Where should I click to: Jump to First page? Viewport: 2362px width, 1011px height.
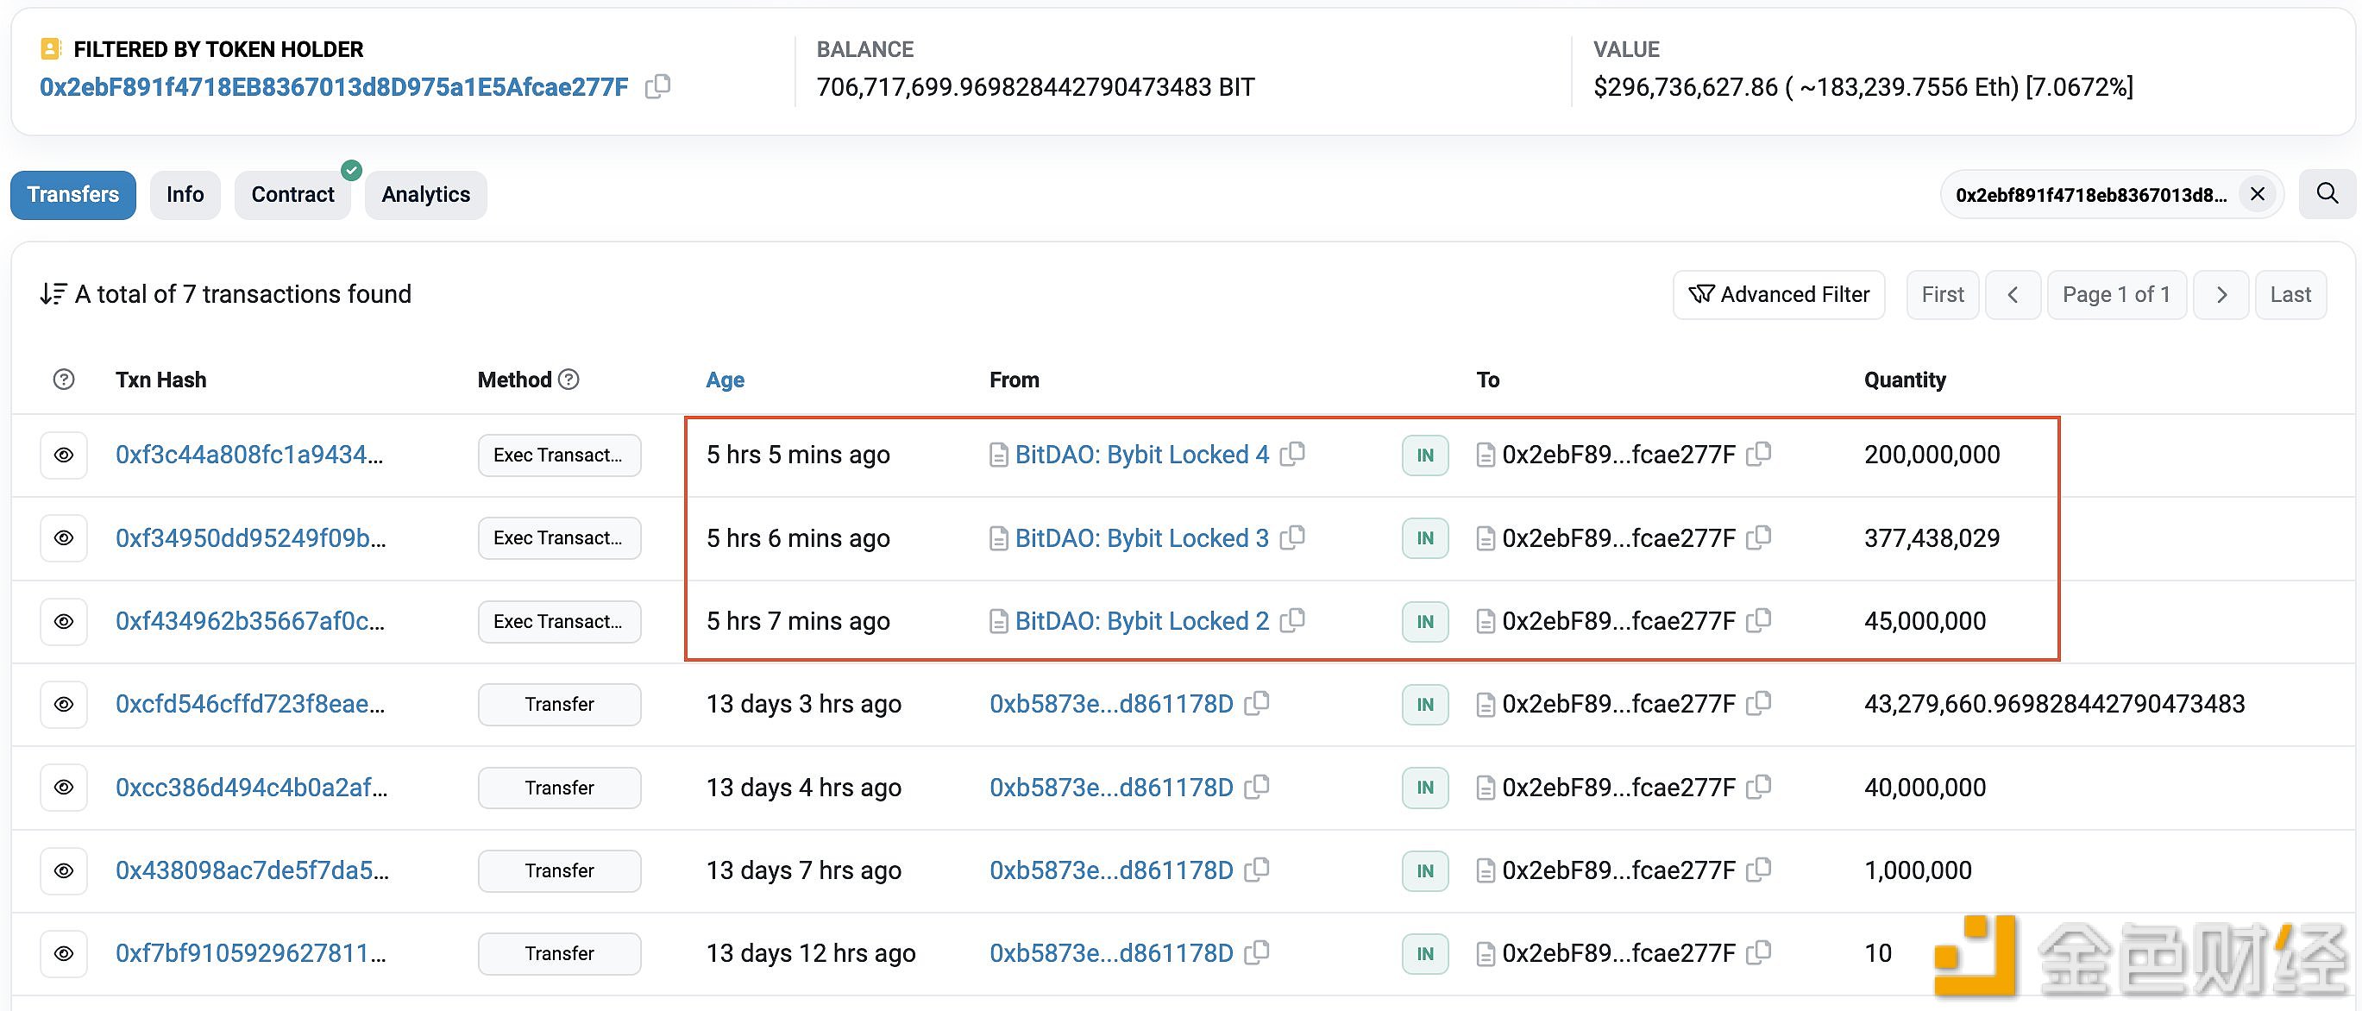click(1943, 294)
